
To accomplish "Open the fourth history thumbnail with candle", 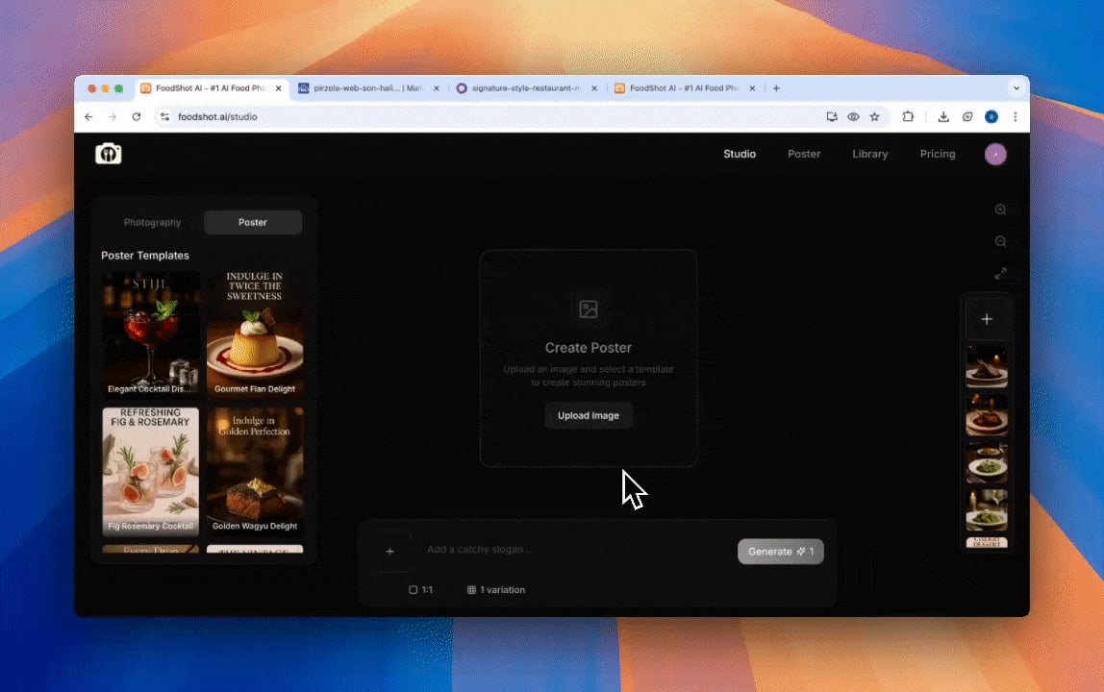I will coord(987,510).
